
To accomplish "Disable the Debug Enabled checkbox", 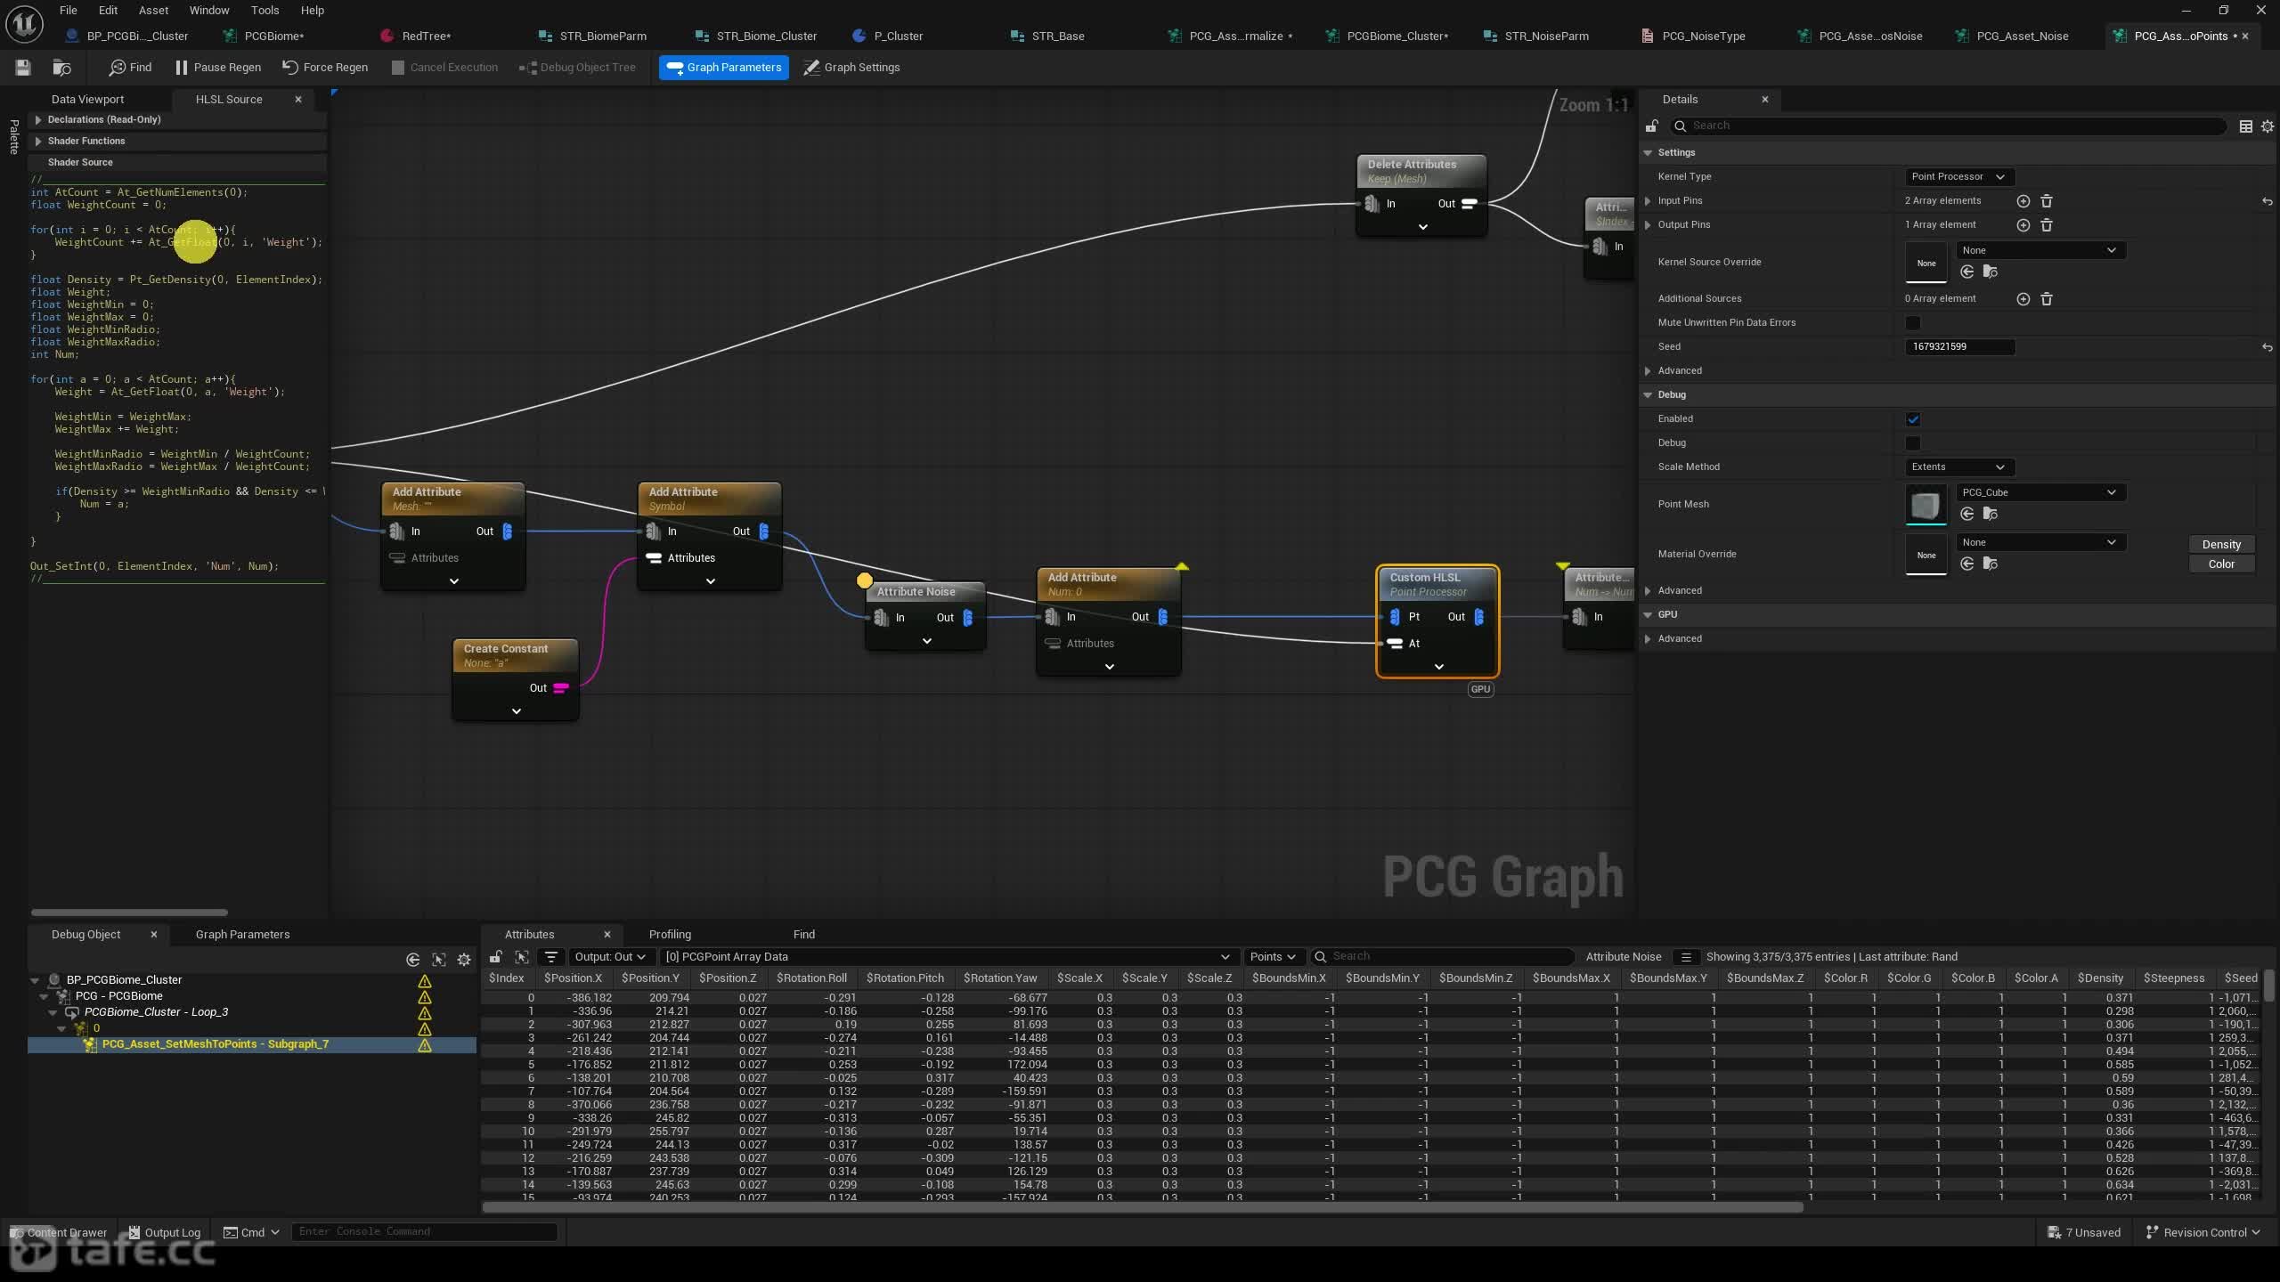I will pos(1913,419).
